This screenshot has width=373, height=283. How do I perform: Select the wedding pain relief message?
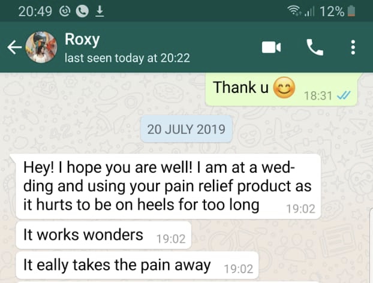[168, 186]
